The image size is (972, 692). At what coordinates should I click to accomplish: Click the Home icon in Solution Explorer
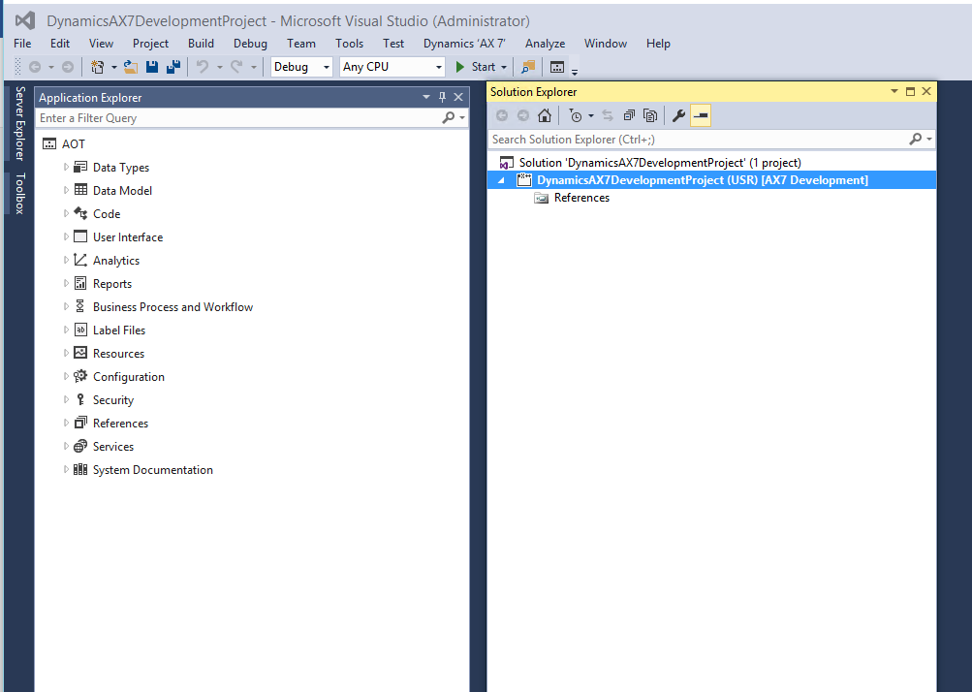(x=545, y=116)
